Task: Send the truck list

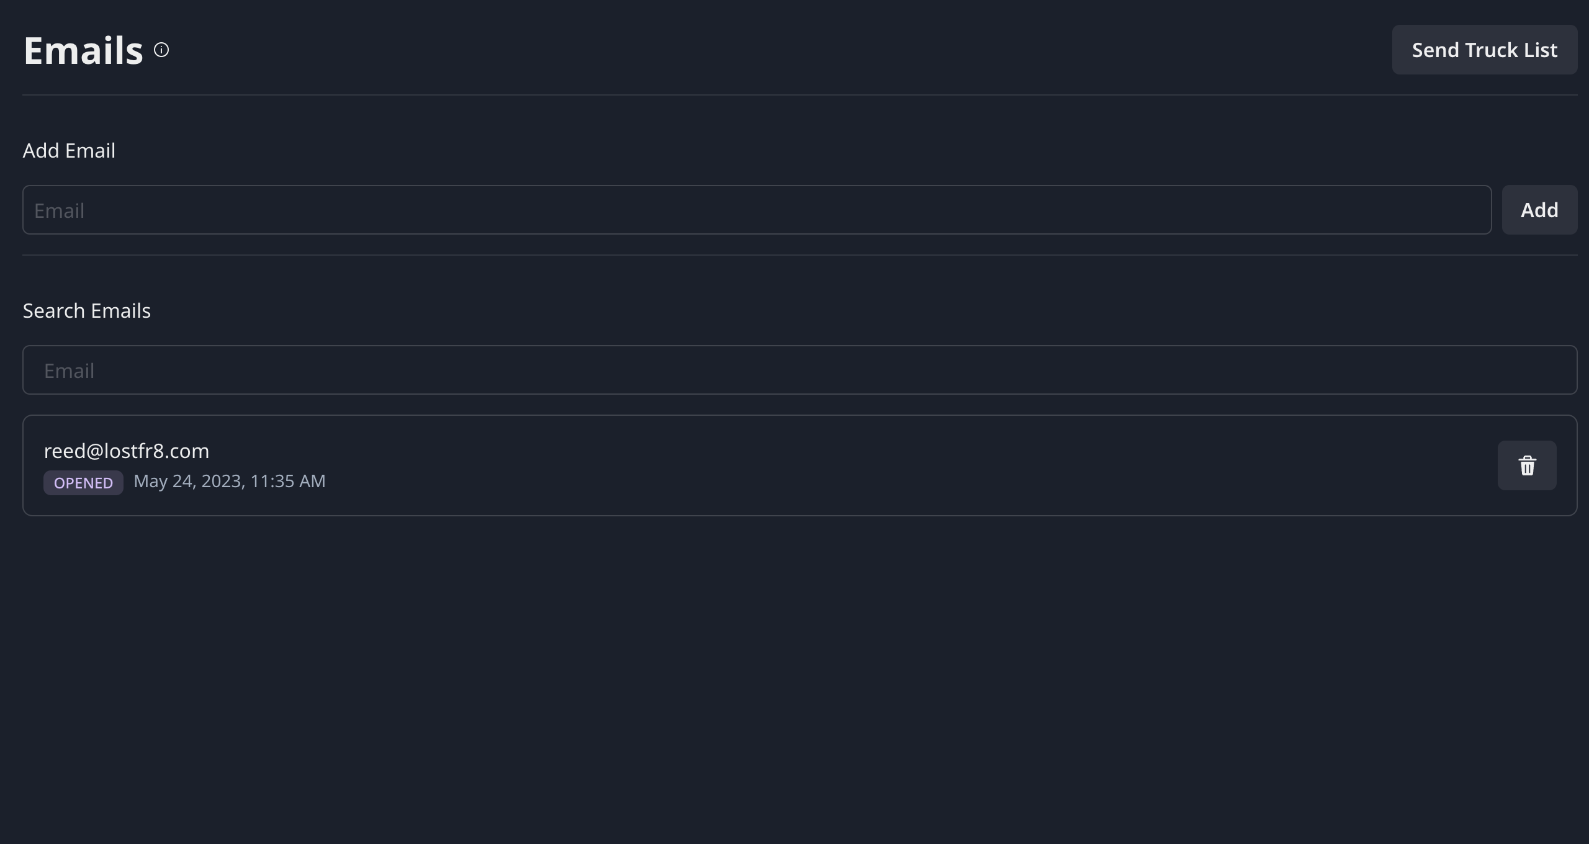Action: 1485,50
